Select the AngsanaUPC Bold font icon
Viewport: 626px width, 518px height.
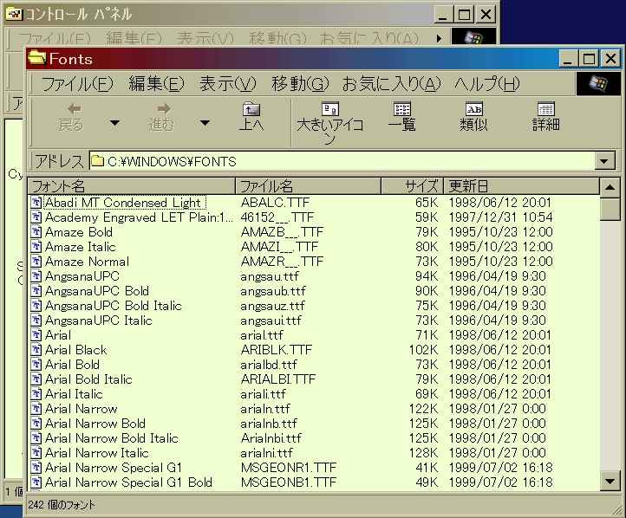point(36,291)
